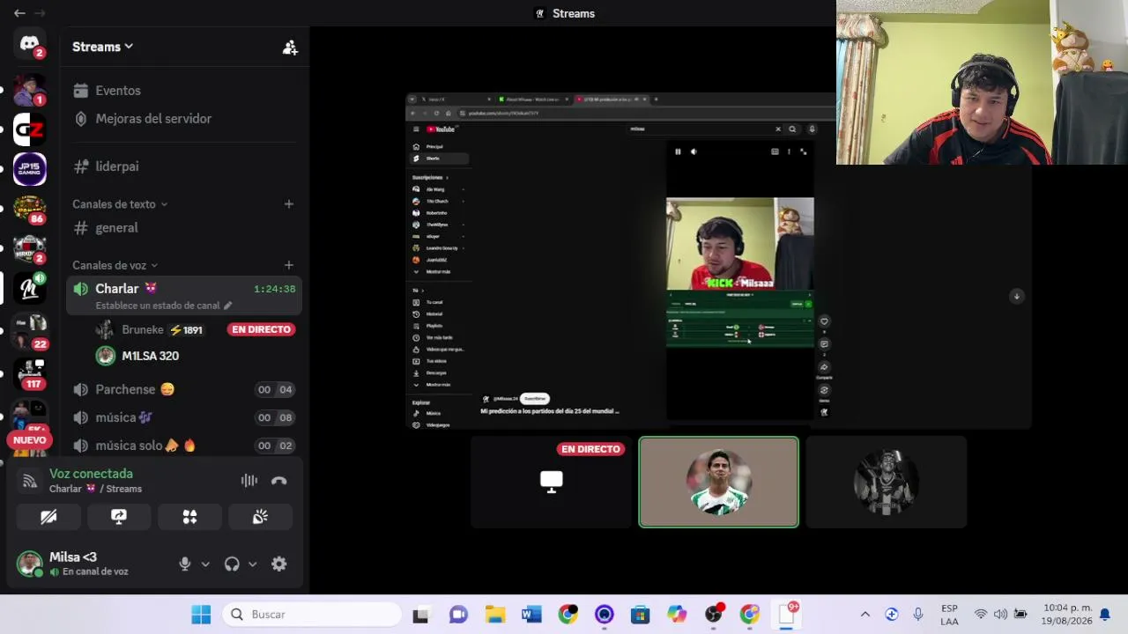Open the ESP LAA language switcher
Image resolution: width=1128 pixels, height=634 pixels.
point(949,615)
